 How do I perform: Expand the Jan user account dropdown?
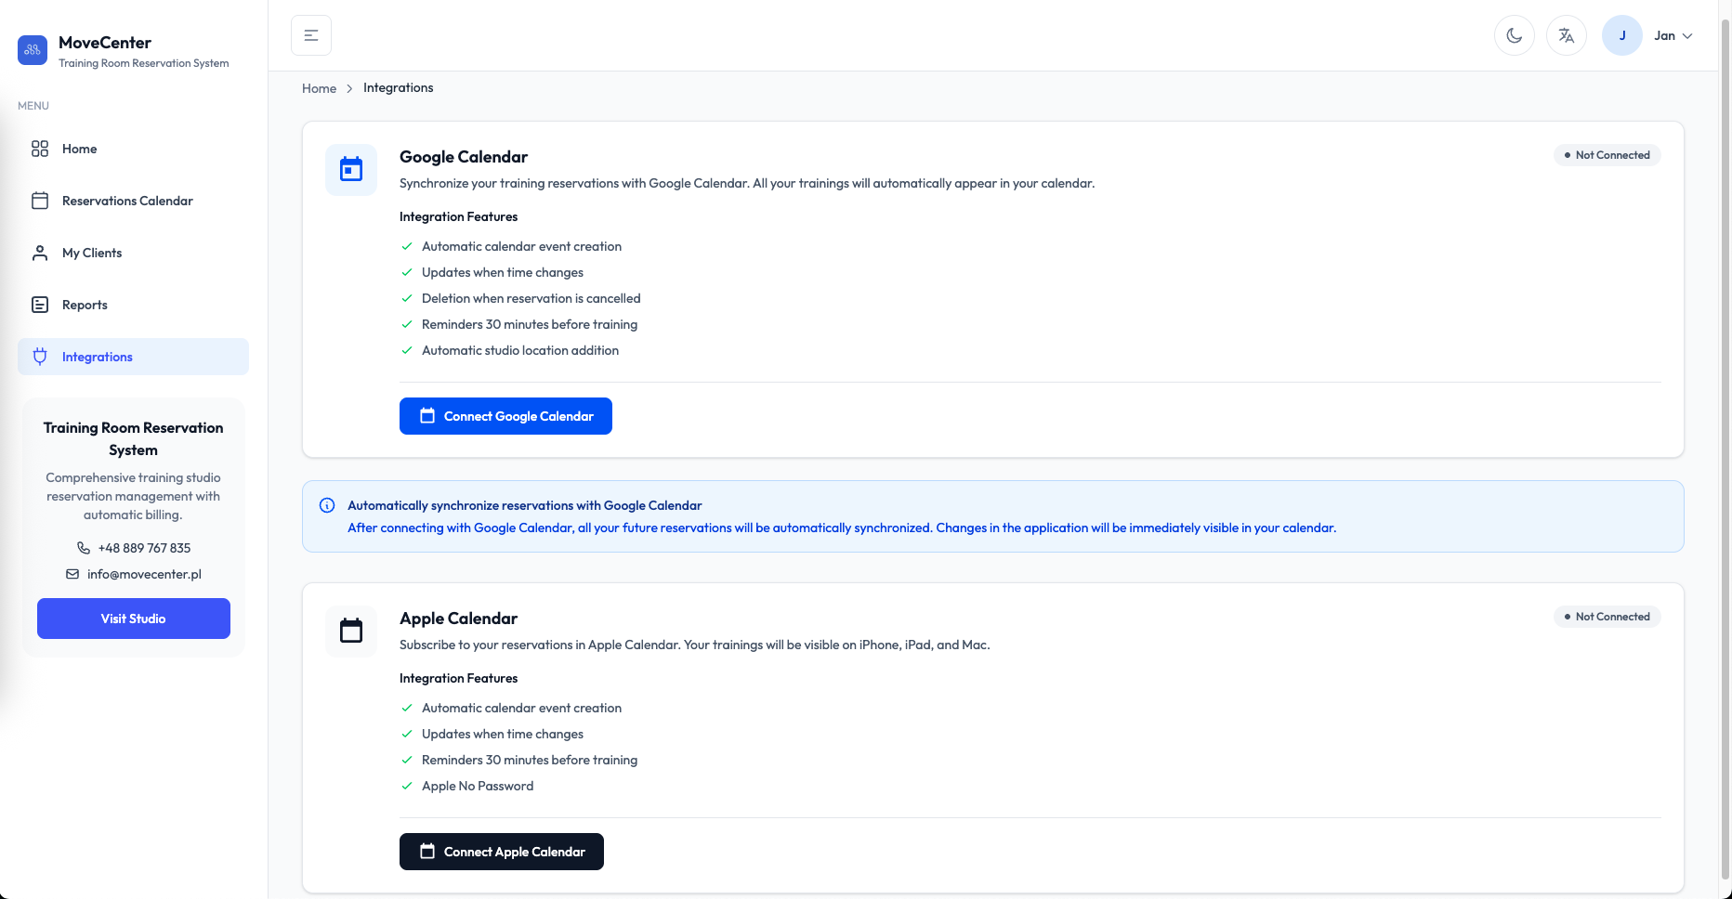click(1673, 35)
